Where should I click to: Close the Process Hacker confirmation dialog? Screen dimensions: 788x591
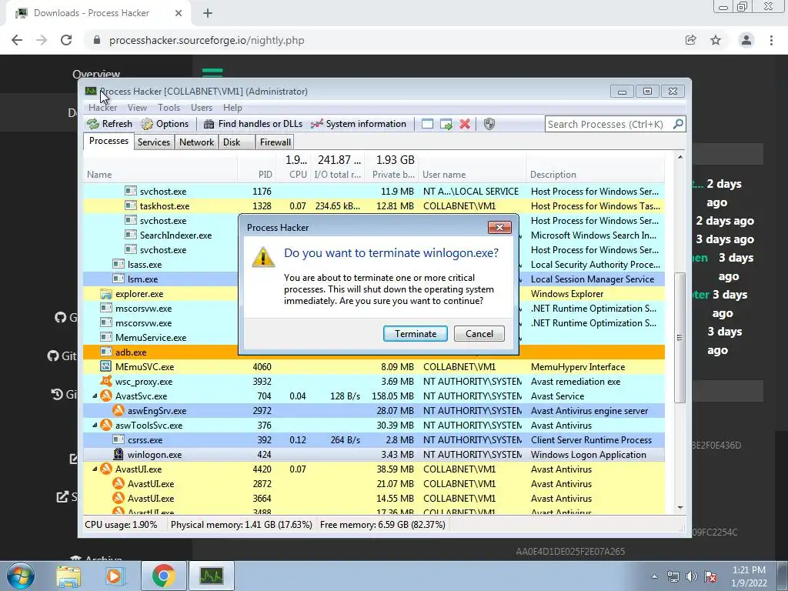[499, 227]
